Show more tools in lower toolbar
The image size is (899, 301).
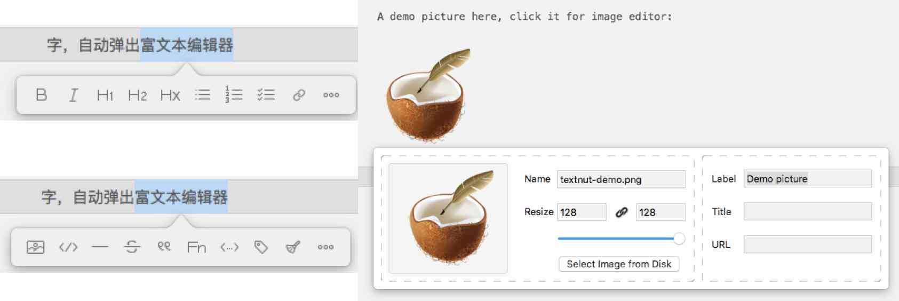pyautogui.click(x=325, y=247)
